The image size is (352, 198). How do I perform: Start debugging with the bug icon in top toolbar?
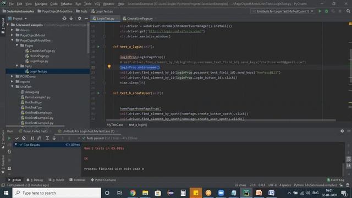pos(326,11)
